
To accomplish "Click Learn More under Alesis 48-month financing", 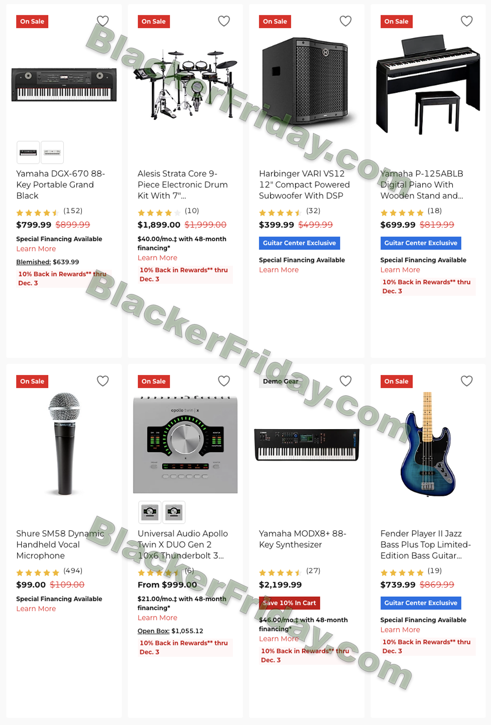I will [157, 258].
